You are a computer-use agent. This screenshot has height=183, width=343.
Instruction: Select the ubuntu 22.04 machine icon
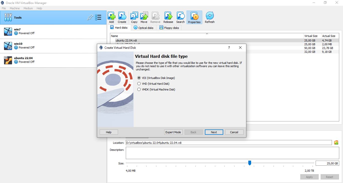[x=8, y=60]
